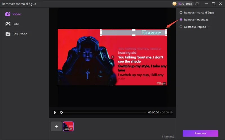Click the gold coin credits icon
This screenshot has height=140, width=225.
click(x=174, y=4)
